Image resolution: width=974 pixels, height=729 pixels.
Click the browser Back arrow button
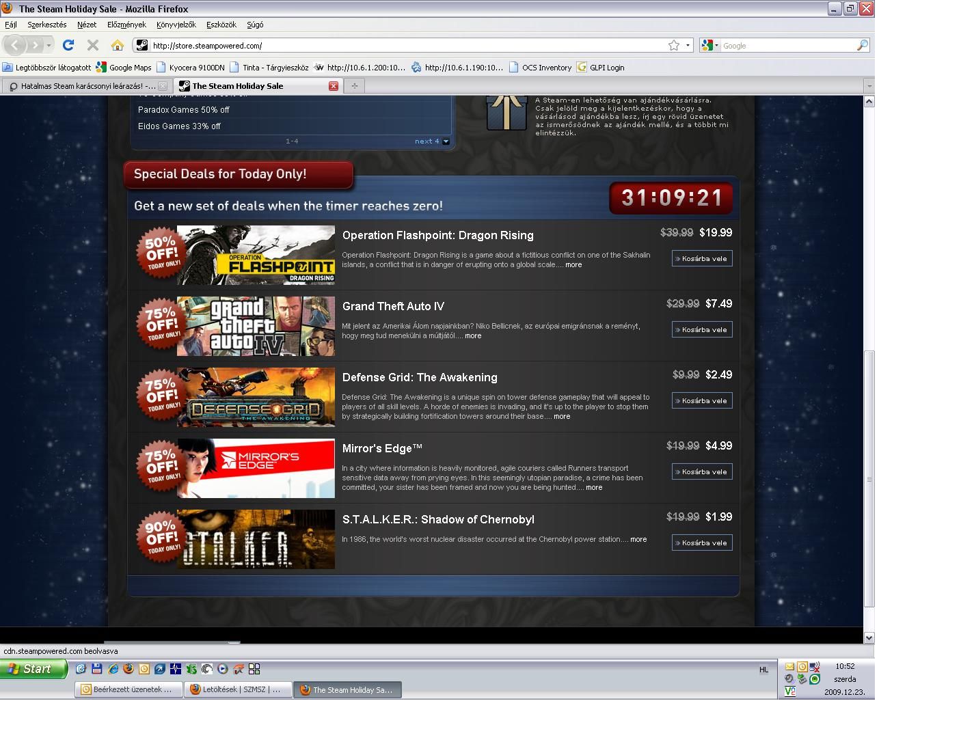pos(15,45)
